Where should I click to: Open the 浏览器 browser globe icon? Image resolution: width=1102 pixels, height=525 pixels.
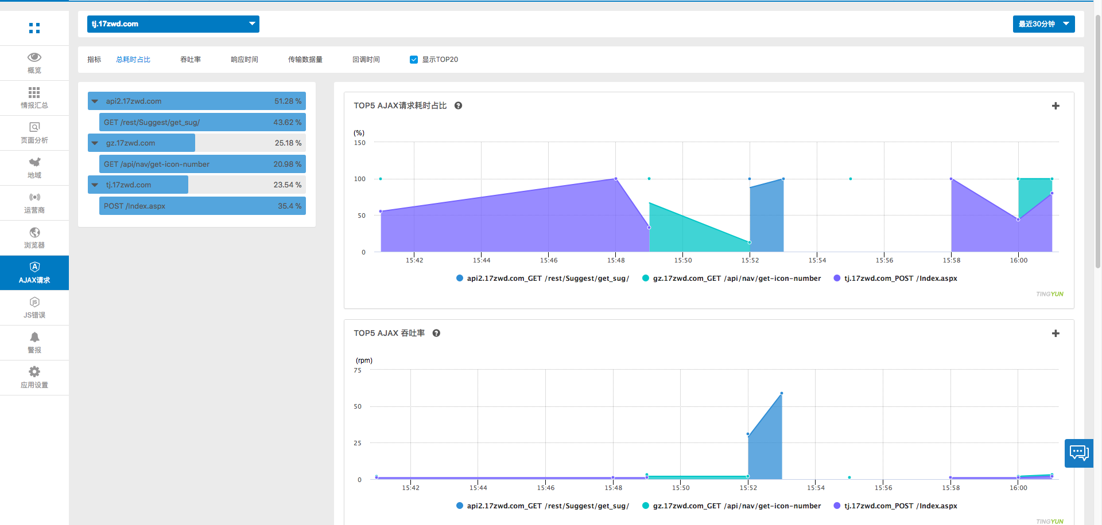point(34,232)
